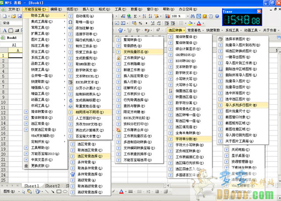
Task: Select the rectangle drawing tool
Action: point(59,192)
